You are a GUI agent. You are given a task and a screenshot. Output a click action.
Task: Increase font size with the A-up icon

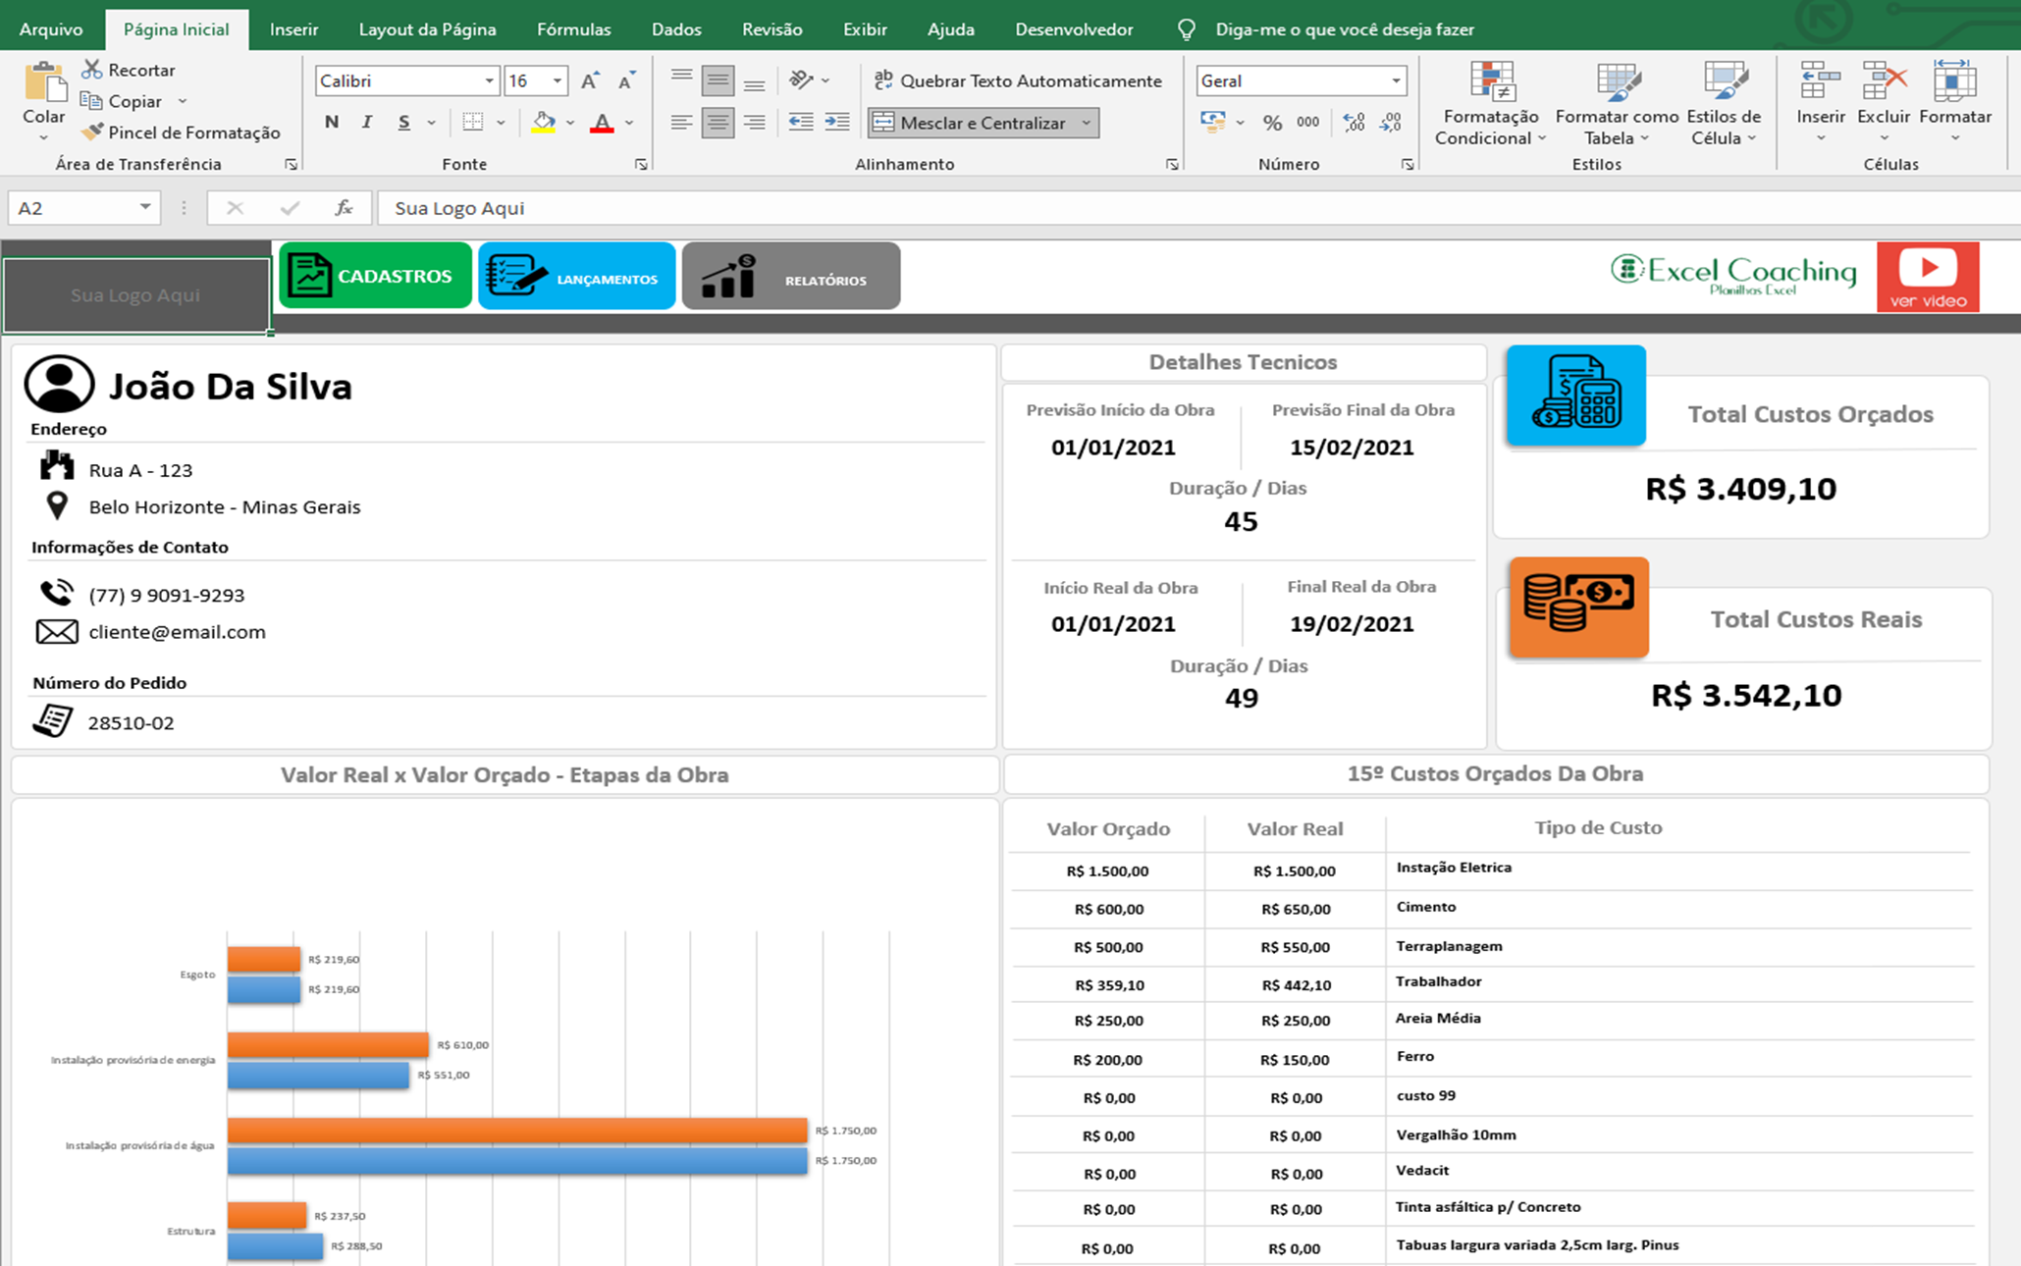tap(589, 80)
